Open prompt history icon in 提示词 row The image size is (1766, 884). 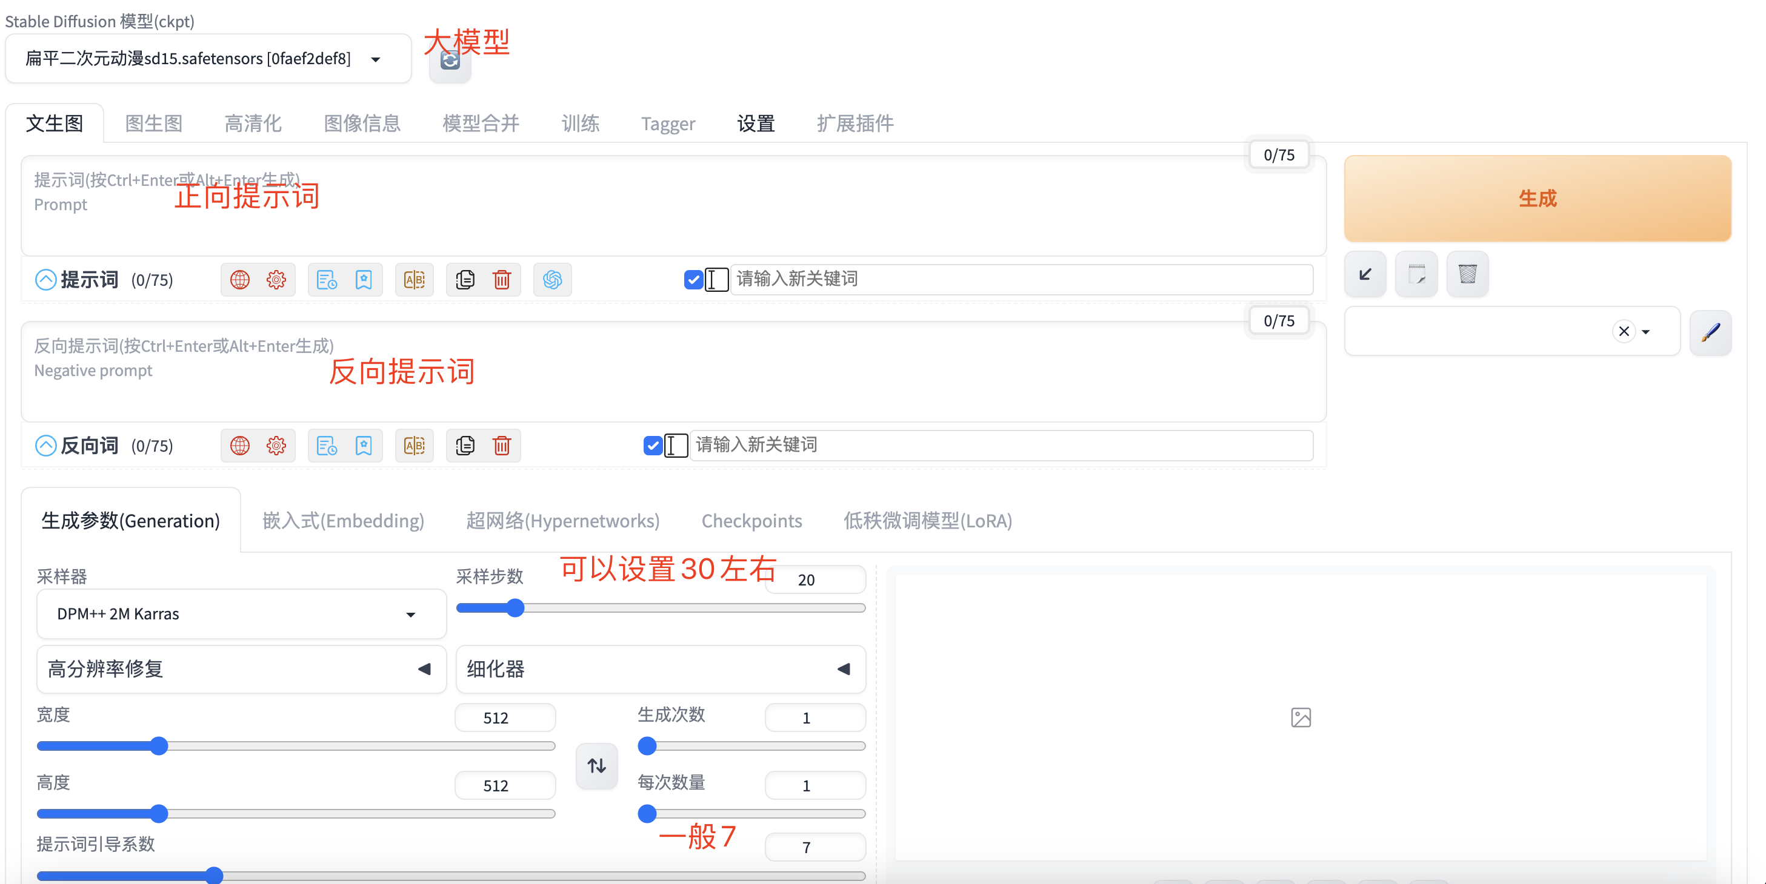coord(327,279)
